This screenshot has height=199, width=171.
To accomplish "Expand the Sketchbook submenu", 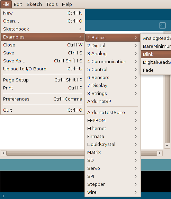I will tap(43, 29).
